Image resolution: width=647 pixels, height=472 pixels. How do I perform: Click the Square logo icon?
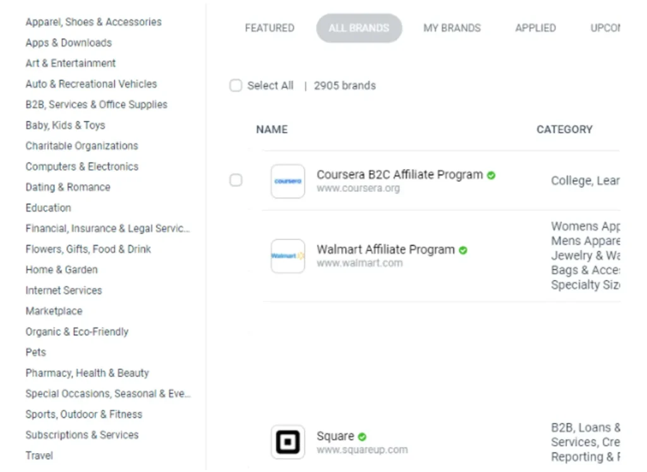[287, 442]
